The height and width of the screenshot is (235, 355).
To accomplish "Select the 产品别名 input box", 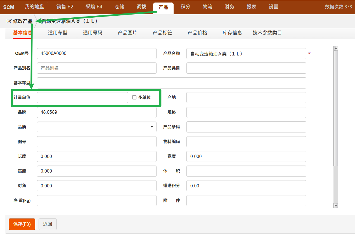I will [96, 68].
